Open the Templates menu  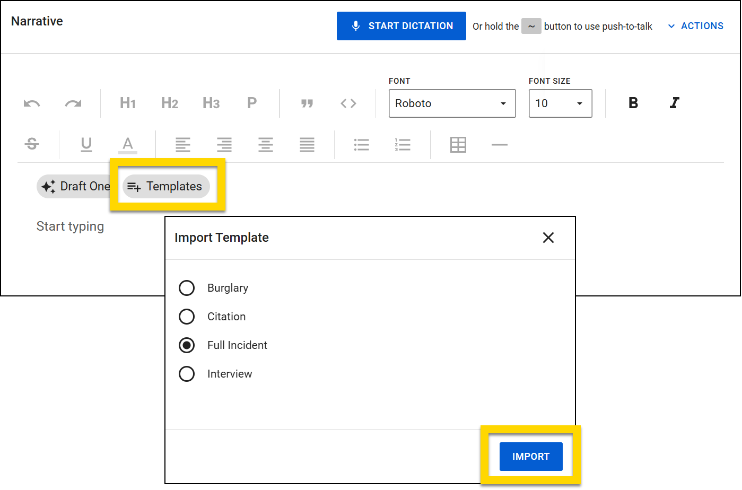pos(166,186)
